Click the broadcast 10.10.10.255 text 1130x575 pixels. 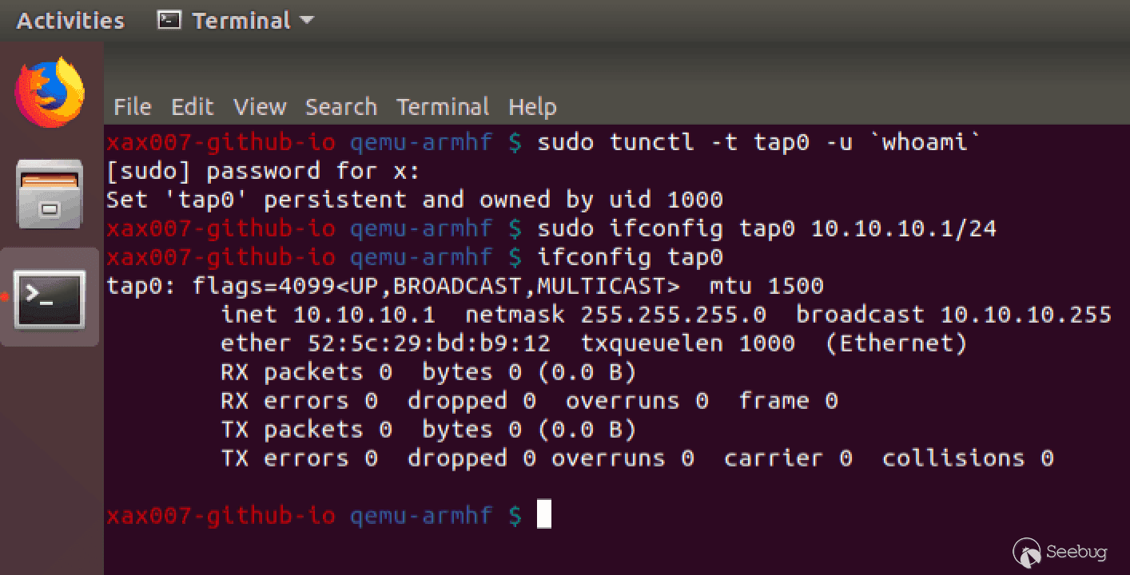(954, 315)
